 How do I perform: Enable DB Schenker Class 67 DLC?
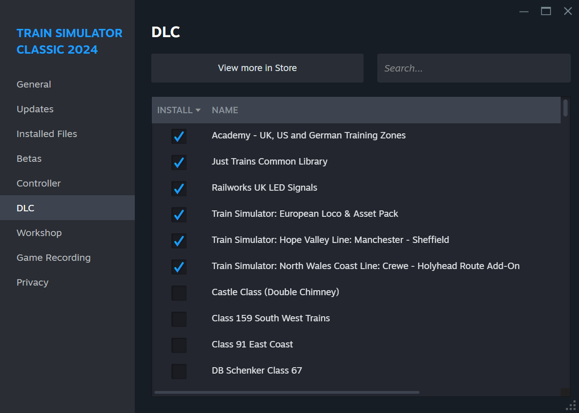click(x=179, y=371)
